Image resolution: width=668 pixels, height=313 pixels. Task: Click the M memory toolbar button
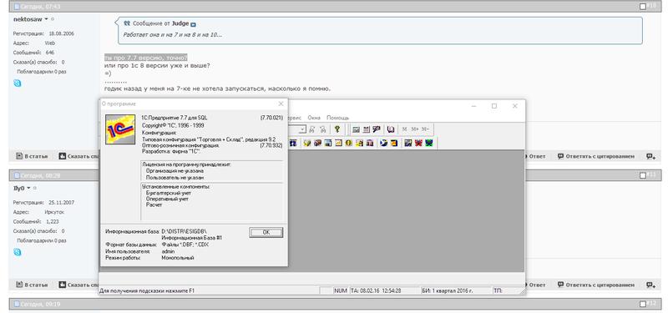(404, 129)
